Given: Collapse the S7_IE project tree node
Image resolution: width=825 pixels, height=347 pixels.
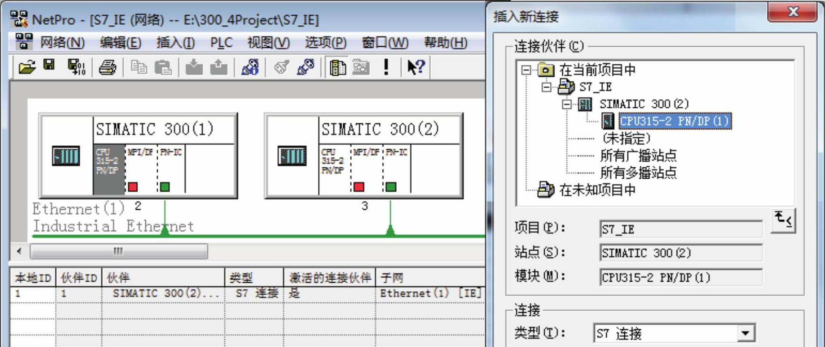Looking at the screenshot, I should [x=547, y=87].
